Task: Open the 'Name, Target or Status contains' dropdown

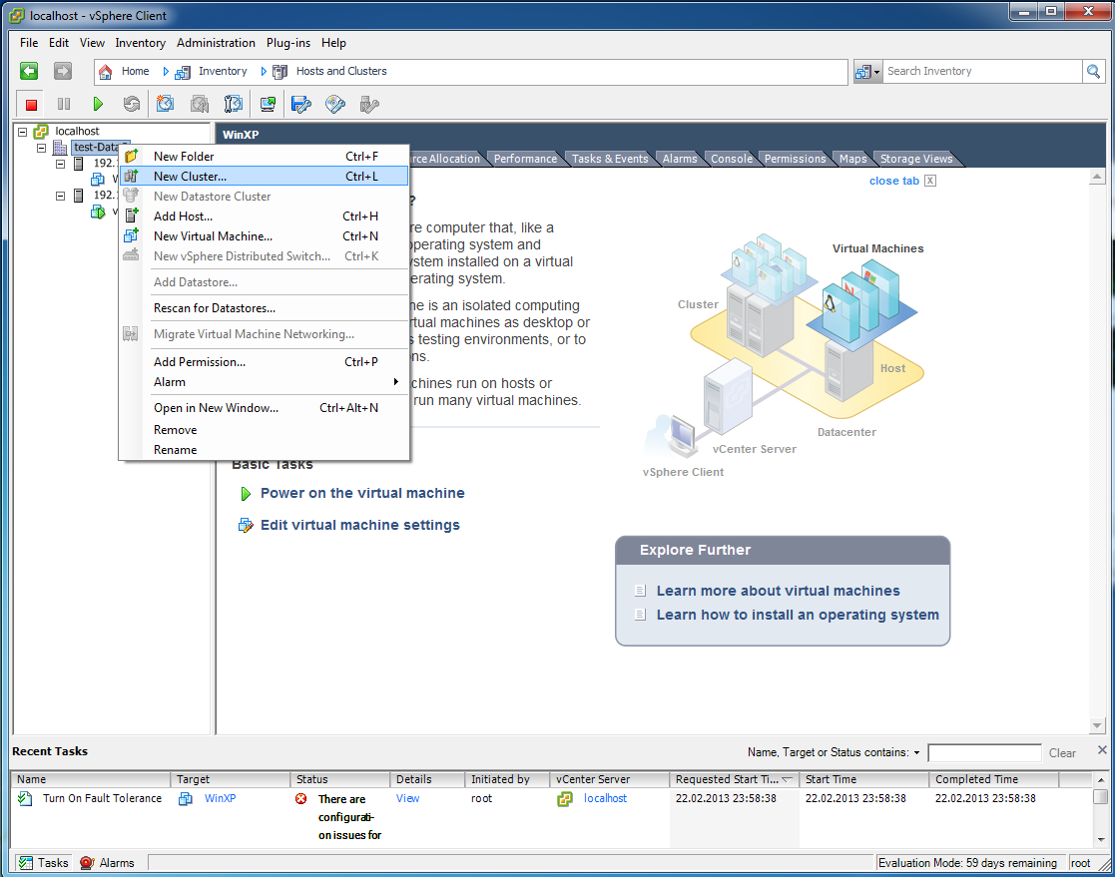Action: click(x=916, y=752)
